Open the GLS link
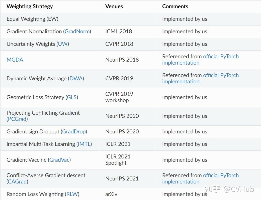The width and height of the screenshot is (261, 200). (72, 97)
